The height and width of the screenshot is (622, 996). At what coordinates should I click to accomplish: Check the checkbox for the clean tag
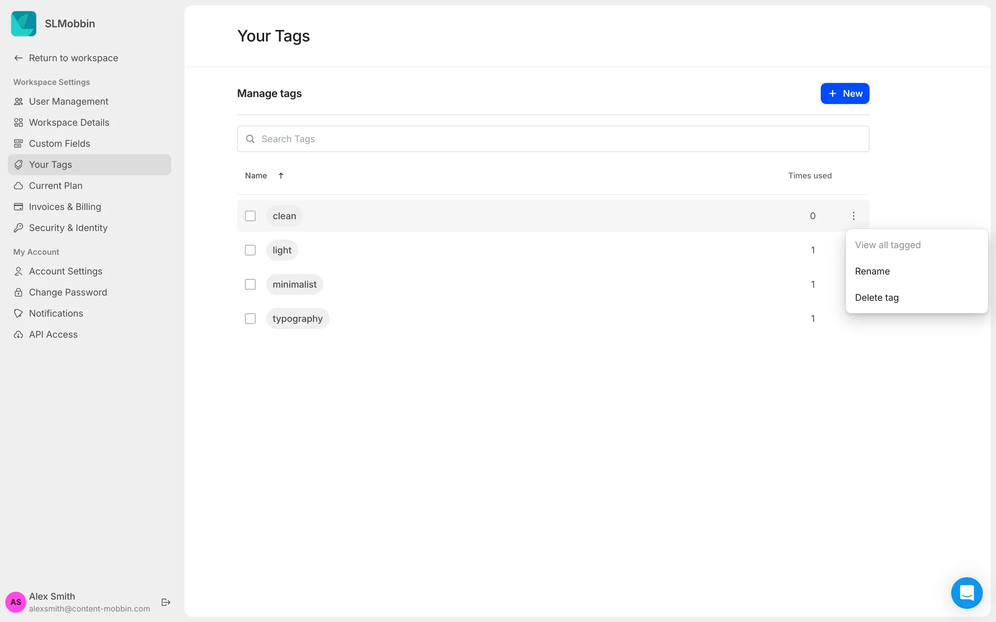250,216
